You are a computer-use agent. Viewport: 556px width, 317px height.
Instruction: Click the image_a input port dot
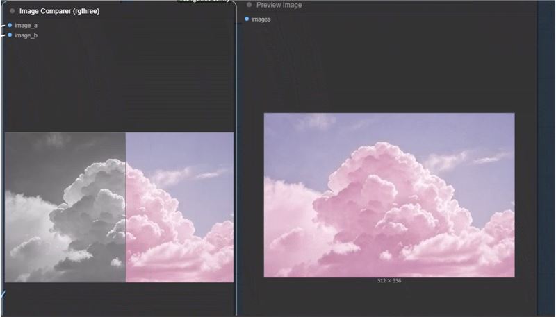[x=10, y=25]
